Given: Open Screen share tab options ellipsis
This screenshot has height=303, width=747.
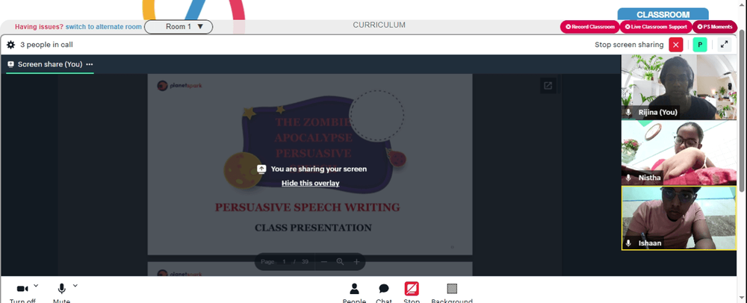Looking at the screenshot, I should click(89, 64).
